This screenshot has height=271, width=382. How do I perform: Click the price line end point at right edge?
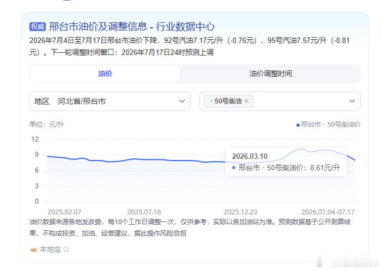[354, 160]
